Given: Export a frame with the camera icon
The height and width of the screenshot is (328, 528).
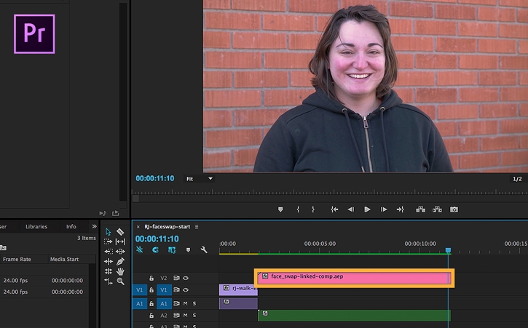Looking at the screenshot, I should click(x=454, y=209).
